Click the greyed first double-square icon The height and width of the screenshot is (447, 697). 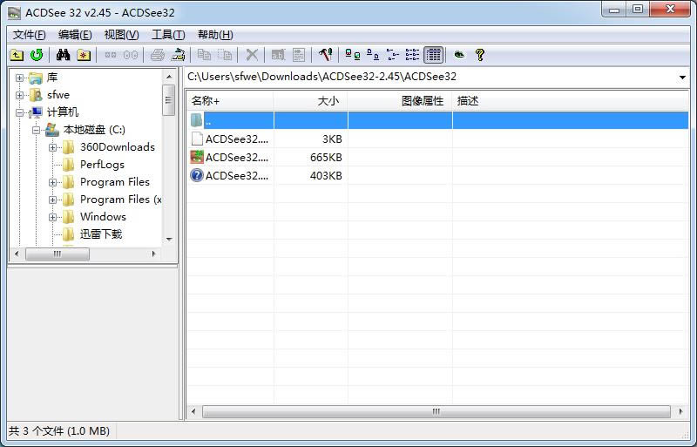[111, 55]
